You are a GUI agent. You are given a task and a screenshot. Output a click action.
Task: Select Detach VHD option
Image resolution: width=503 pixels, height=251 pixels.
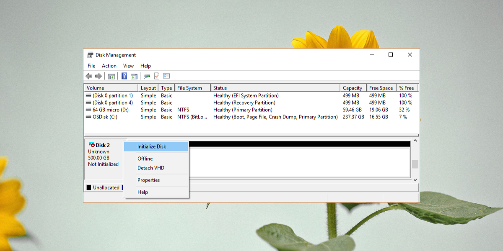[151, 168]
